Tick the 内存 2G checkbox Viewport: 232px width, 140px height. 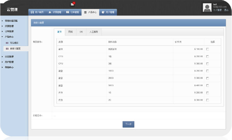pyautogui.click(x=208, y=100)
